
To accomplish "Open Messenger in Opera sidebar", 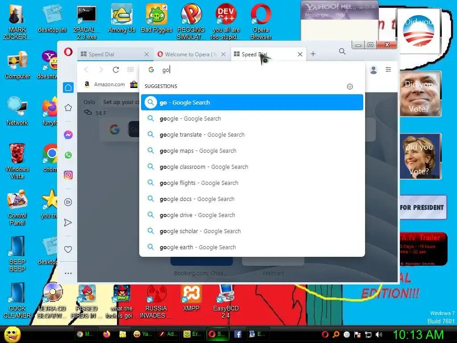I will coord(68,135).
